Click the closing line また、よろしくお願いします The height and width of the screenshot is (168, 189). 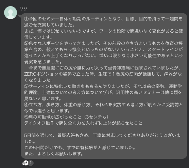click(54, 154)
